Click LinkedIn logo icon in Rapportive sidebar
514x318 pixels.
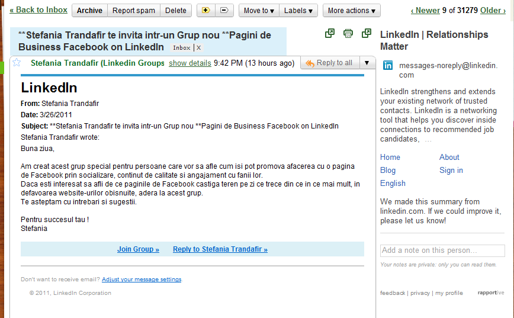[x=388, y=65]
